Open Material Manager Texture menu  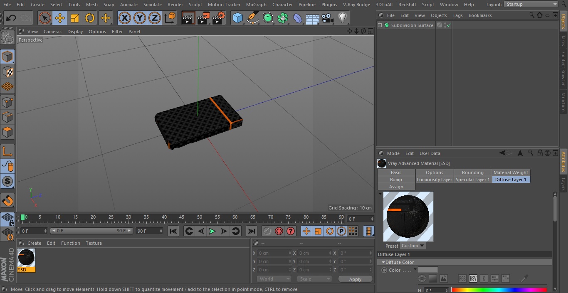(94, 243)
